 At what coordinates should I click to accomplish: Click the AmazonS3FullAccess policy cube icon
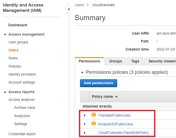tap(93, 124)
